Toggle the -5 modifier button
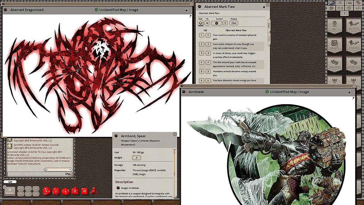Screen dimensions: 364x205 (36, 194)
